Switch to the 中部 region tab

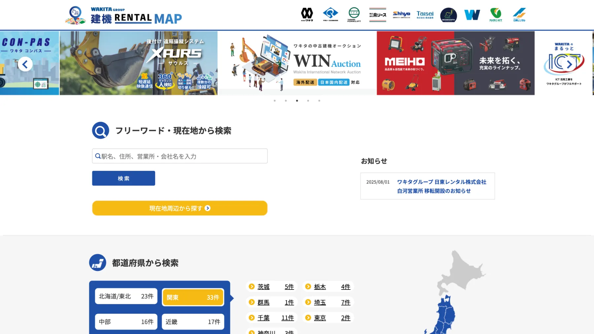pyautogui.click(x=126, y=322)
